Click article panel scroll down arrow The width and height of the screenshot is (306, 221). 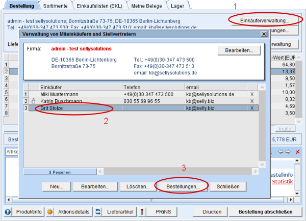tap(297, 194)
